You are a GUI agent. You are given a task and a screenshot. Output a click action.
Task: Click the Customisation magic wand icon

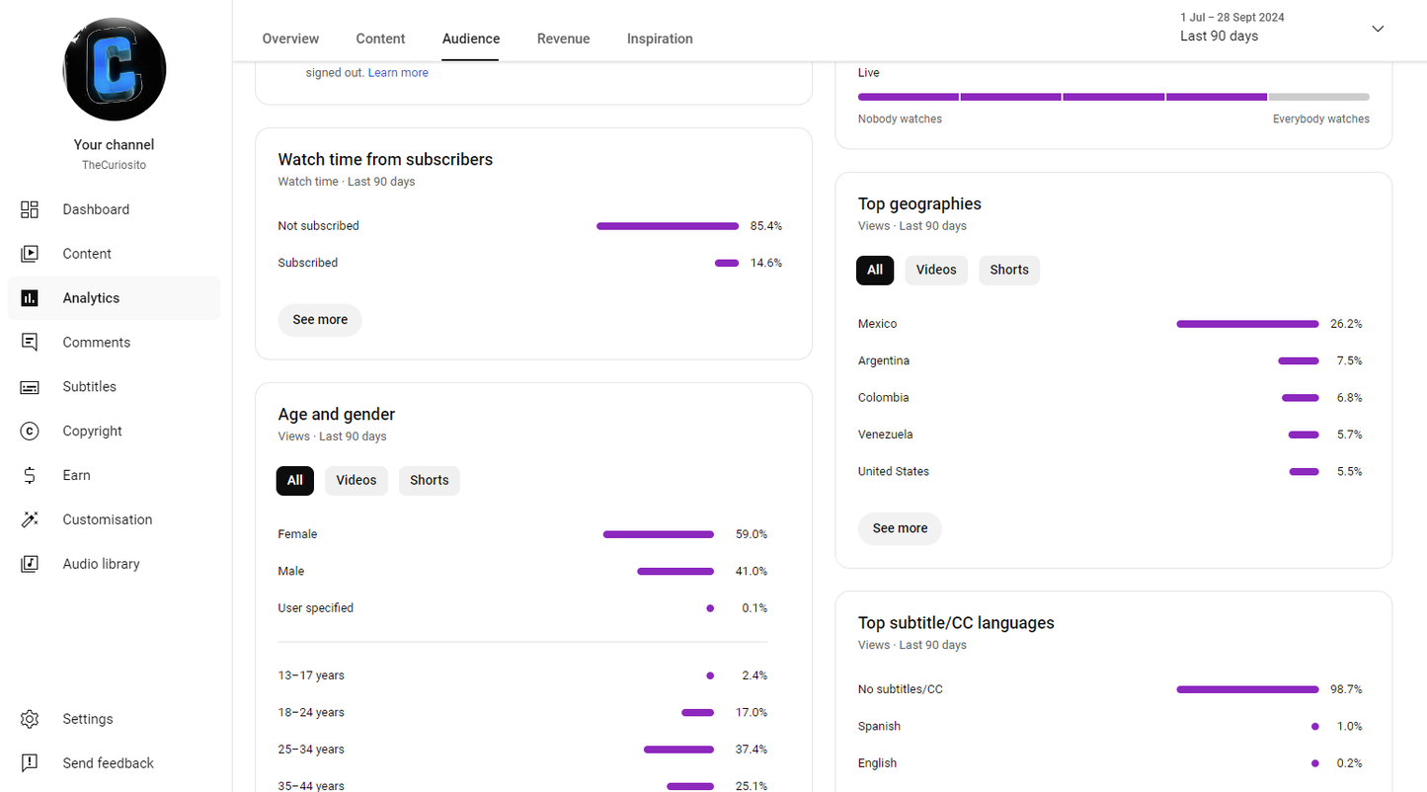pyautogui.click(x=30, y=519)
